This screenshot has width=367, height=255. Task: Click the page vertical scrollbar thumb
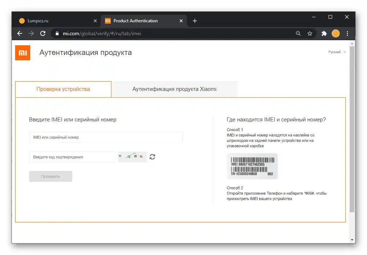coord(352,129)
